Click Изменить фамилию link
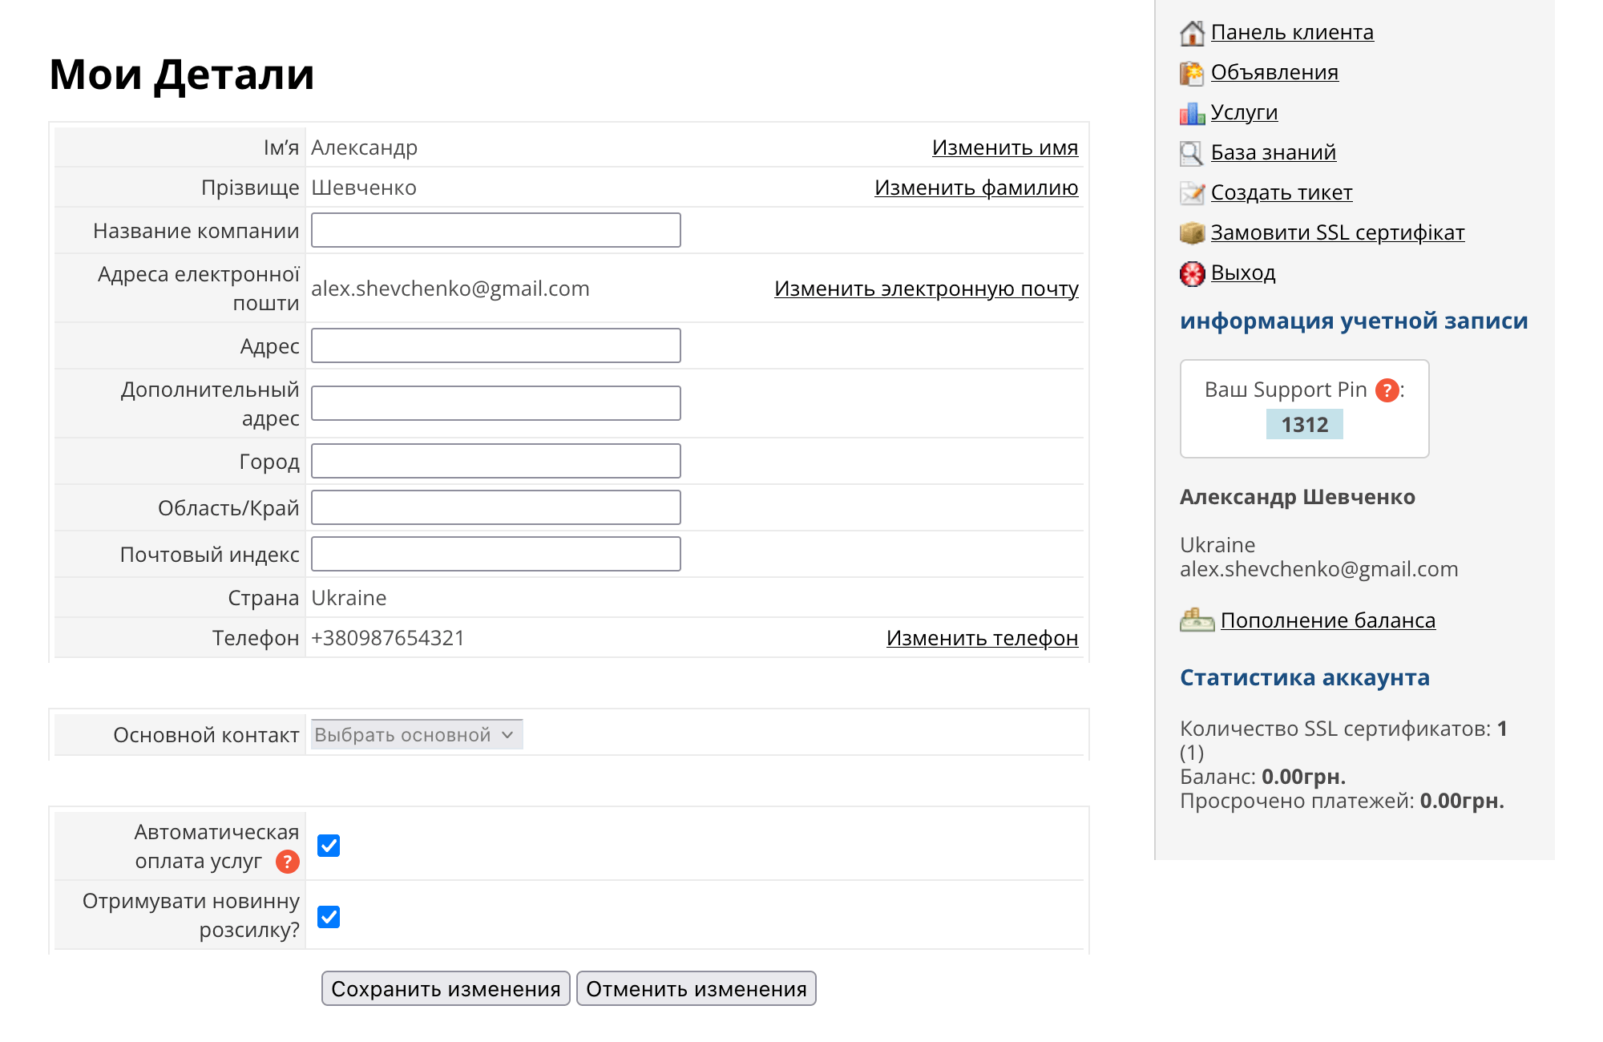The height and width of the screenshot is (1042, 1603). coord(976,188)
